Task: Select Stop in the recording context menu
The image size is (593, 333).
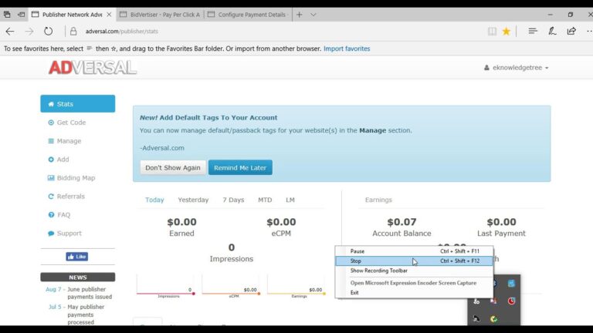Action: pos(356,261)
